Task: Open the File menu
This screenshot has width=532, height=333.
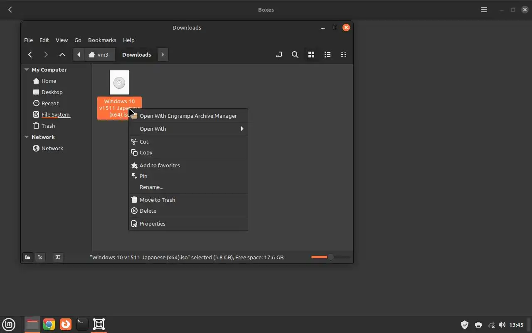Action: 28,40
